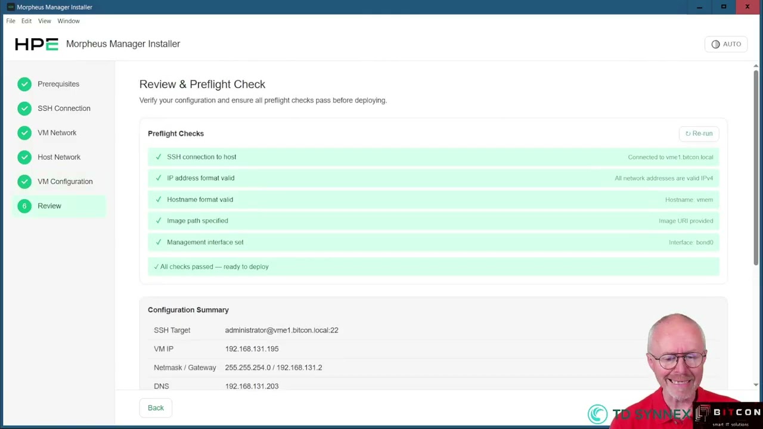Viewport: 763px width, 429px height.
Task: Click the VM Network green checkmark icon
Action: coord(24,133)
